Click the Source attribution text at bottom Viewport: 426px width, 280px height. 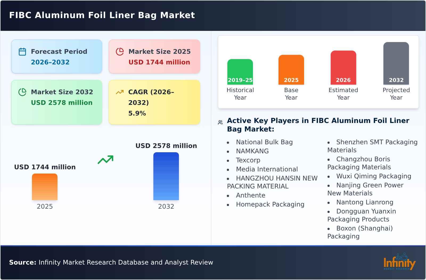tap(111, 262)
